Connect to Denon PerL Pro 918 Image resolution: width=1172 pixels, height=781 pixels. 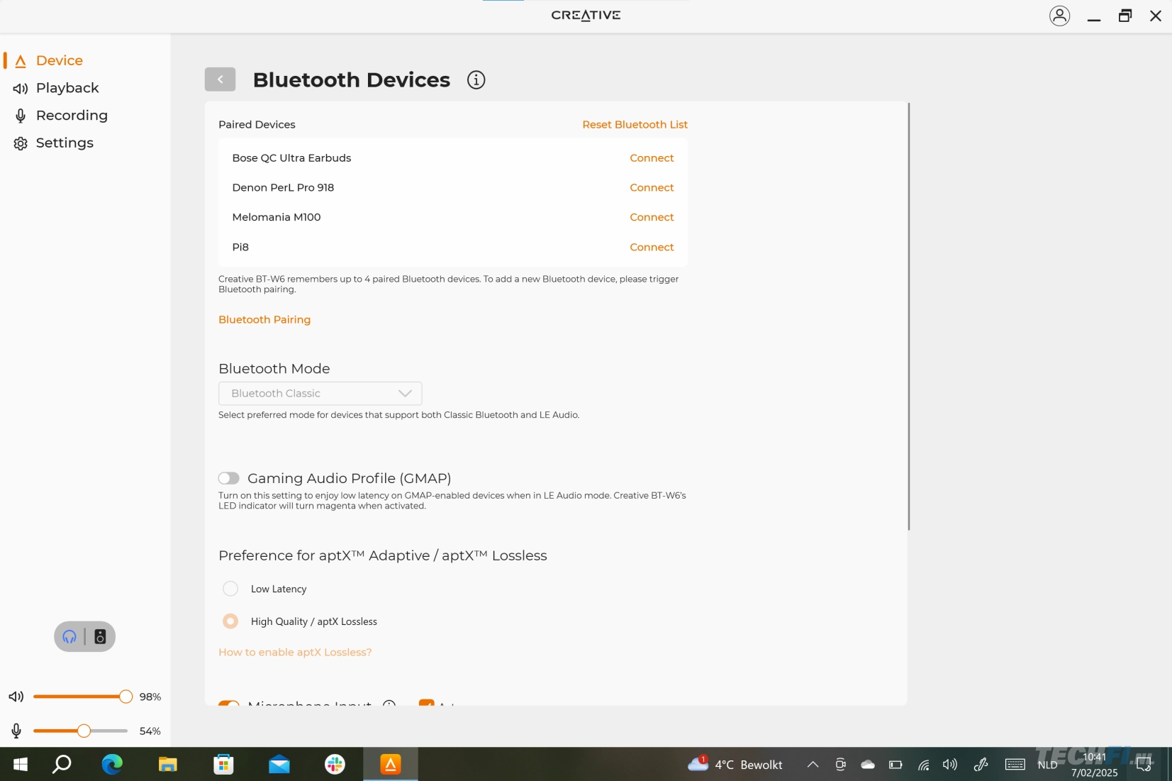652,188
